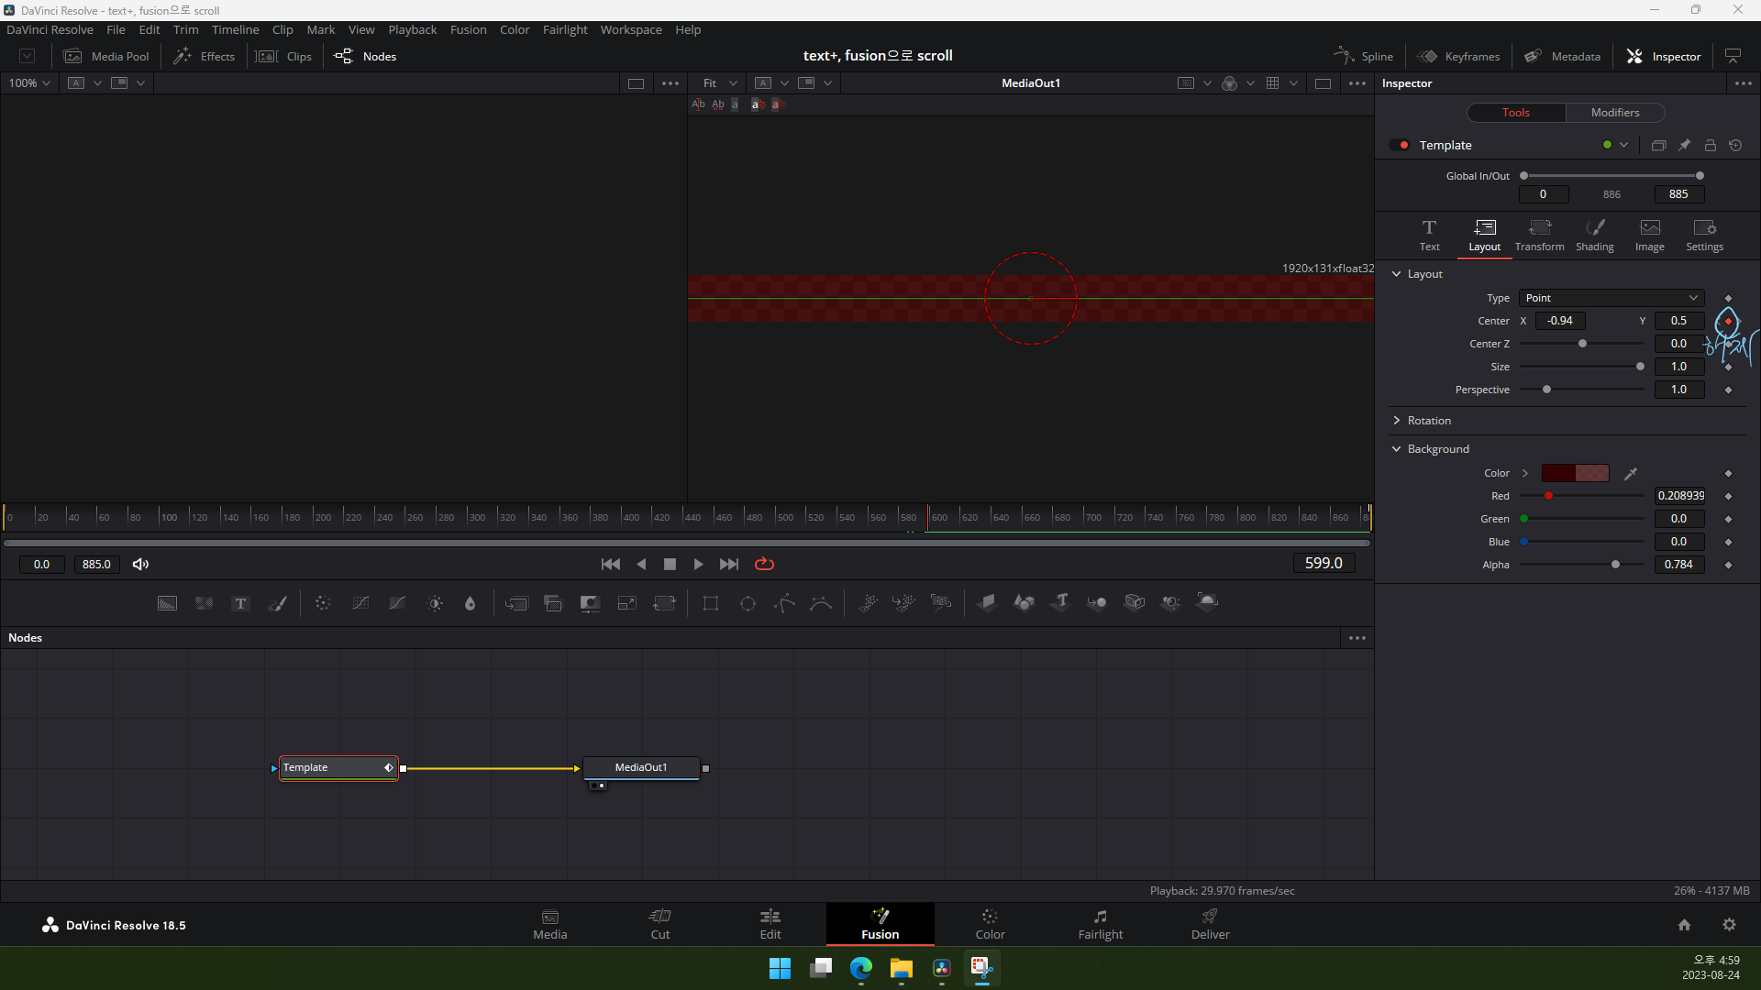Viewport: 1761px width, 990px height.
Task: Reset Template tool settings icon
Action: point(1735,145)
